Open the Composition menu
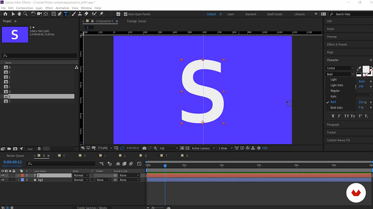 point(25,8)
